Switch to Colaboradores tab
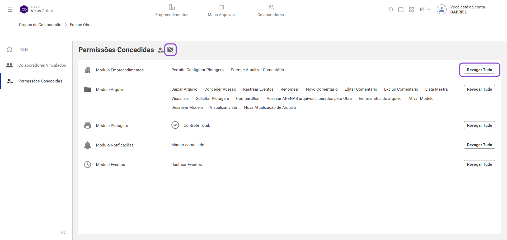The height and width of the screenshot is (240, 507). pos(270,10)
